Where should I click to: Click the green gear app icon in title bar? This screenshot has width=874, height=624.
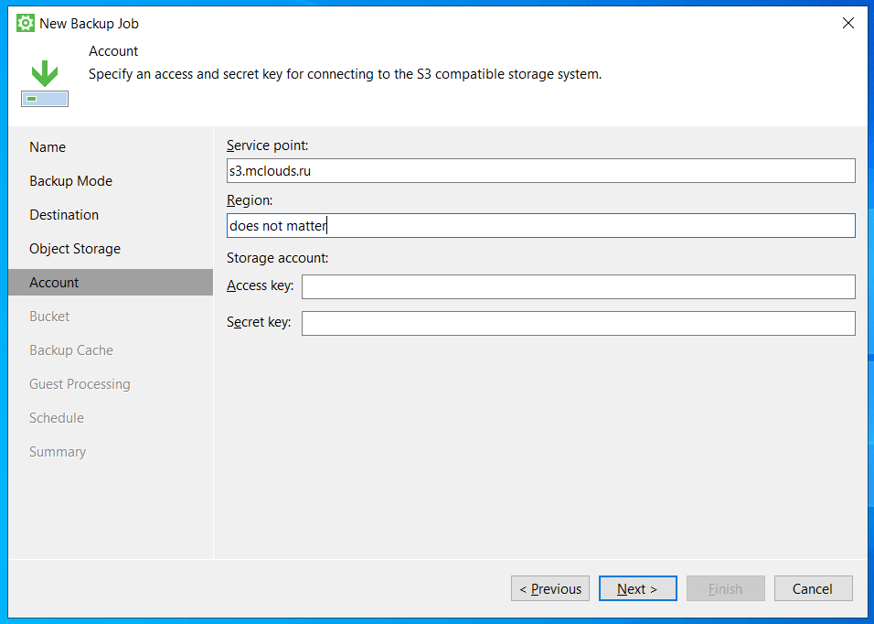[26, 23]
